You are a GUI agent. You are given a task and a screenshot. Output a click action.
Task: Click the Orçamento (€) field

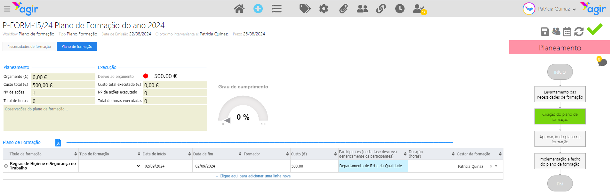point(63,77)
